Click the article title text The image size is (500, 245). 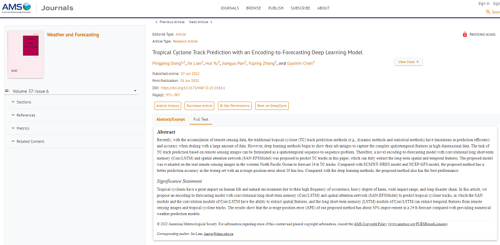point(257,52)
